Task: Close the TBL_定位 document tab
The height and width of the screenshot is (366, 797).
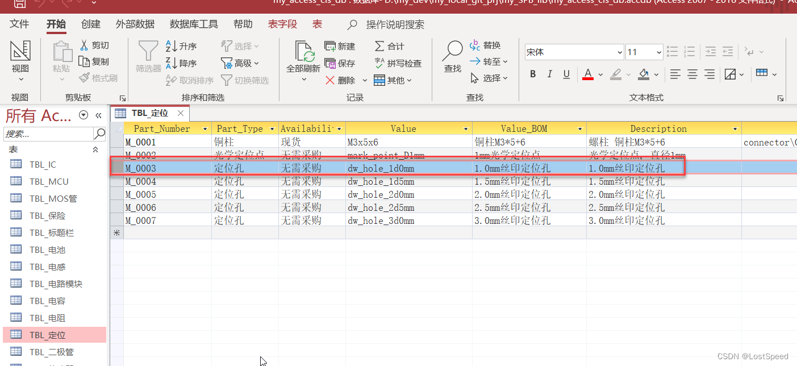Action: pyautogui.click(x=181, y=113)
